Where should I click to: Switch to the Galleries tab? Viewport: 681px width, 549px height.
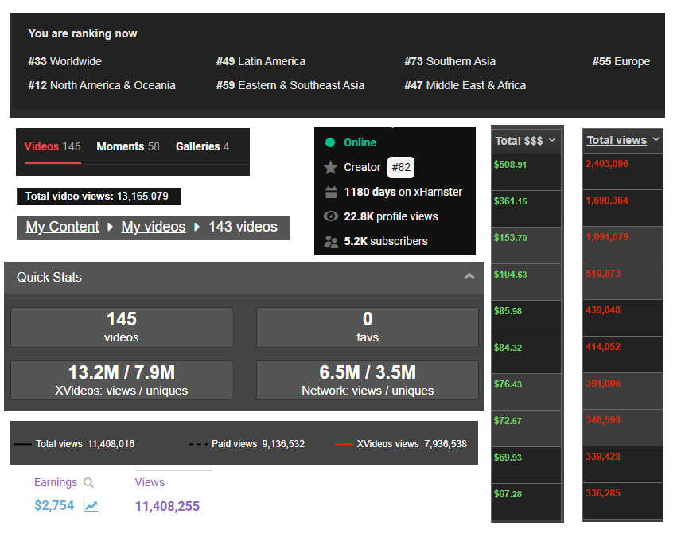202,146
